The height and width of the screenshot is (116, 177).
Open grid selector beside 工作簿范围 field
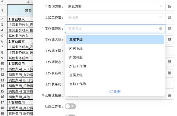[x=169, y=29]
